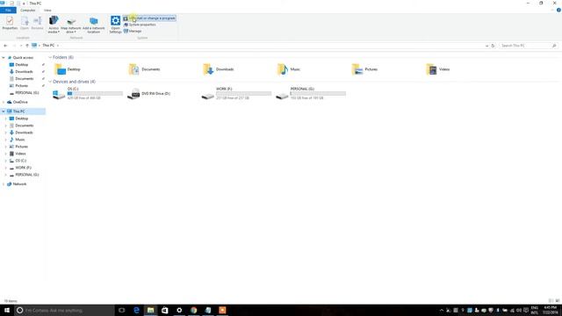Select the DVD RW Drive (D:)
The width and height of the screenshot is (562, 316).
[149, 94]
